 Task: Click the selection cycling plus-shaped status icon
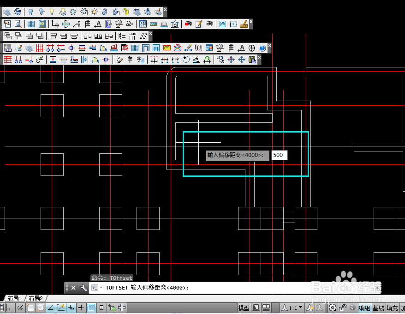pos(122,308)
